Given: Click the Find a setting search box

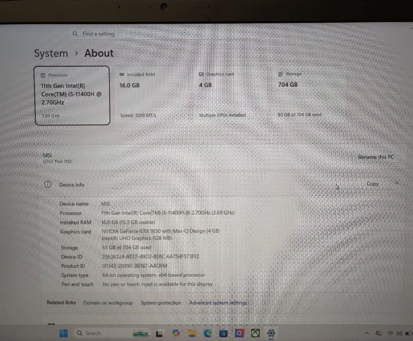Looking at the screenshot, I should coord(164,34).
